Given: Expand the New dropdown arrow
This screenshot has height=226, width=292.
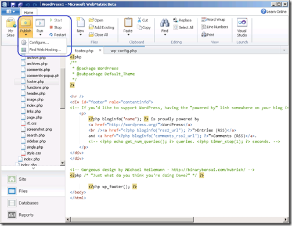Looking at the screenshot, I should click(81, 35).
